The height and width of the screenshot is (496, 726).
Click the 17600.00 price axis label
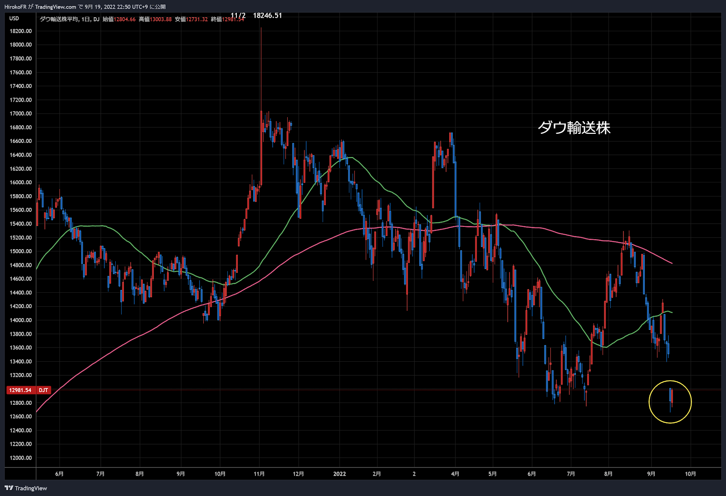(x=21, y=73)
